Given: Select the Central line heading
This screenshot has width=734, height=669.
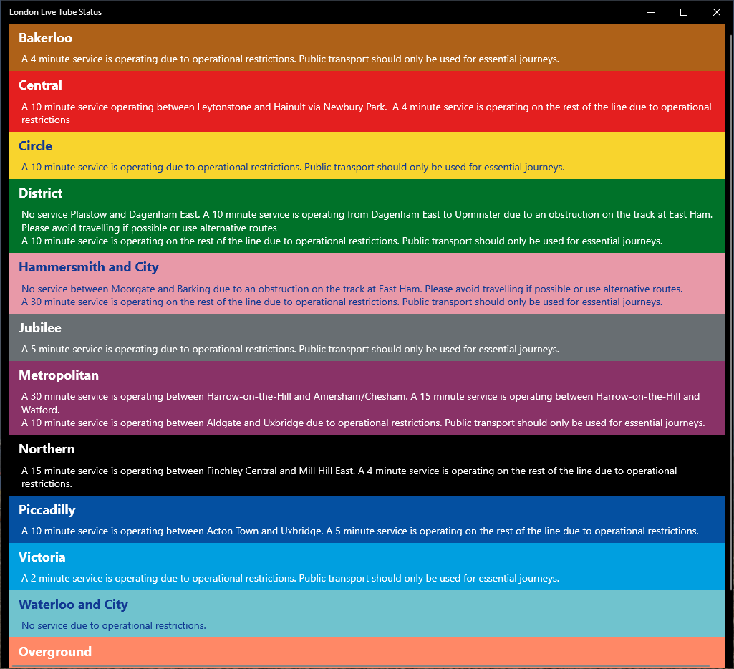Looking at the screenshot, I should (40, 85).
